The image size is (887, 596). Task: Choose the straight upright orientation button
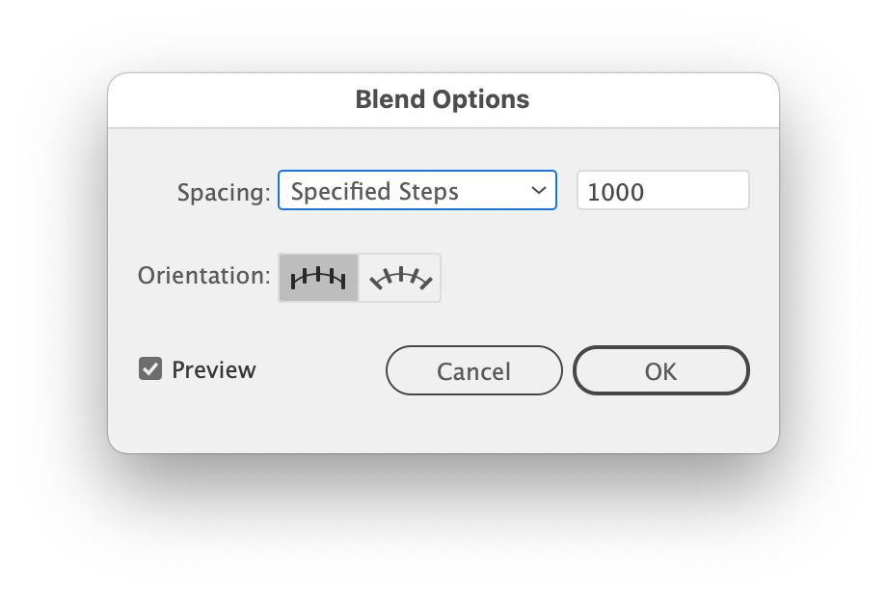tap(318, 278)
